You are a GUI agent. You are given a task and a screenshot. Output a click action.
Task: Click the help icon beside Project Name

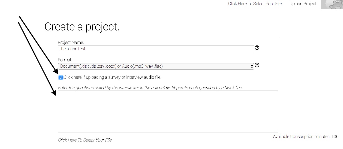tap(257, 48)
